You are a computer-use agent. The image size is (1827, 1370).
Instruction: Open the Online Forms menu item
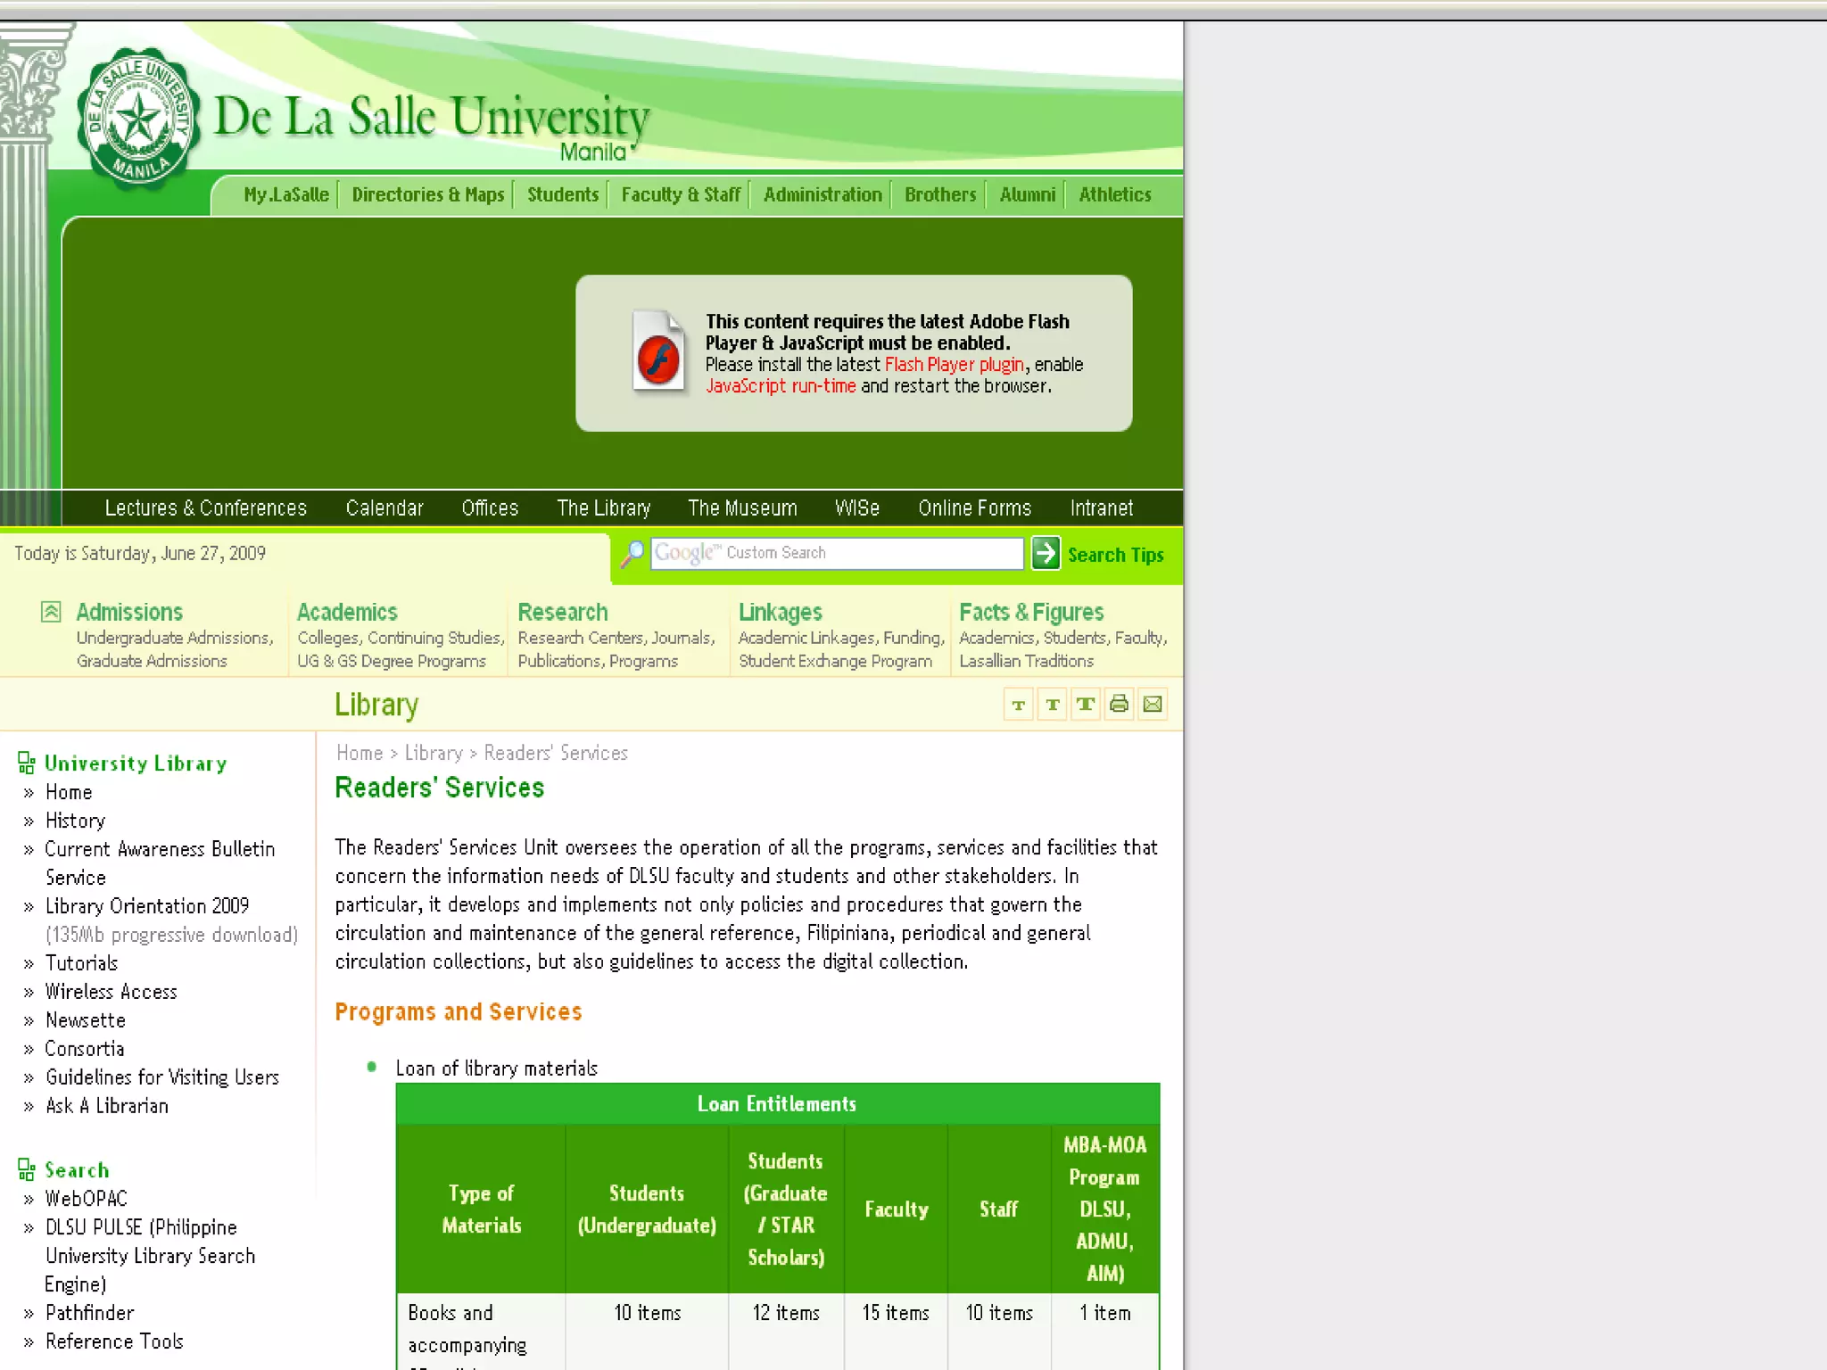(974, 508)
